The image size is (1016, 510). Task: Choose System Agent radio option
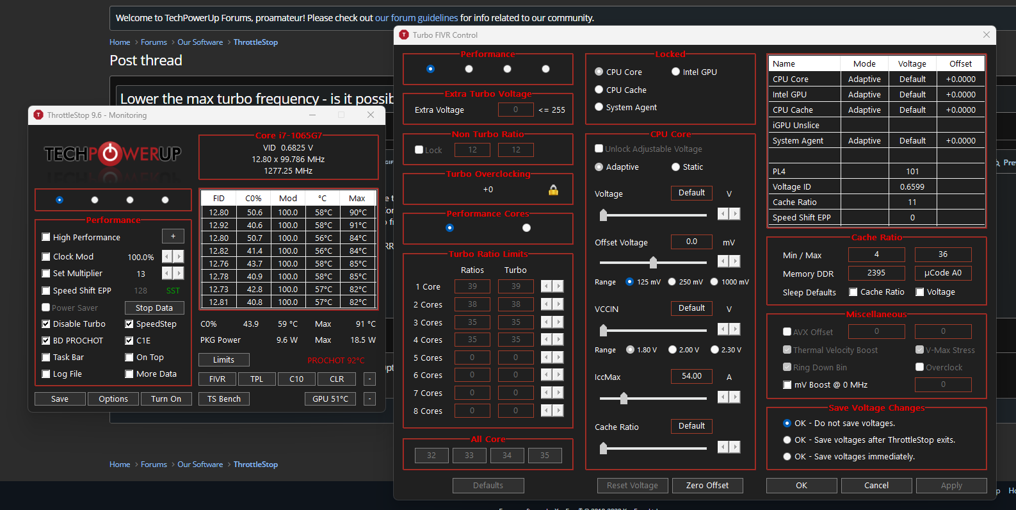point(599,107)
